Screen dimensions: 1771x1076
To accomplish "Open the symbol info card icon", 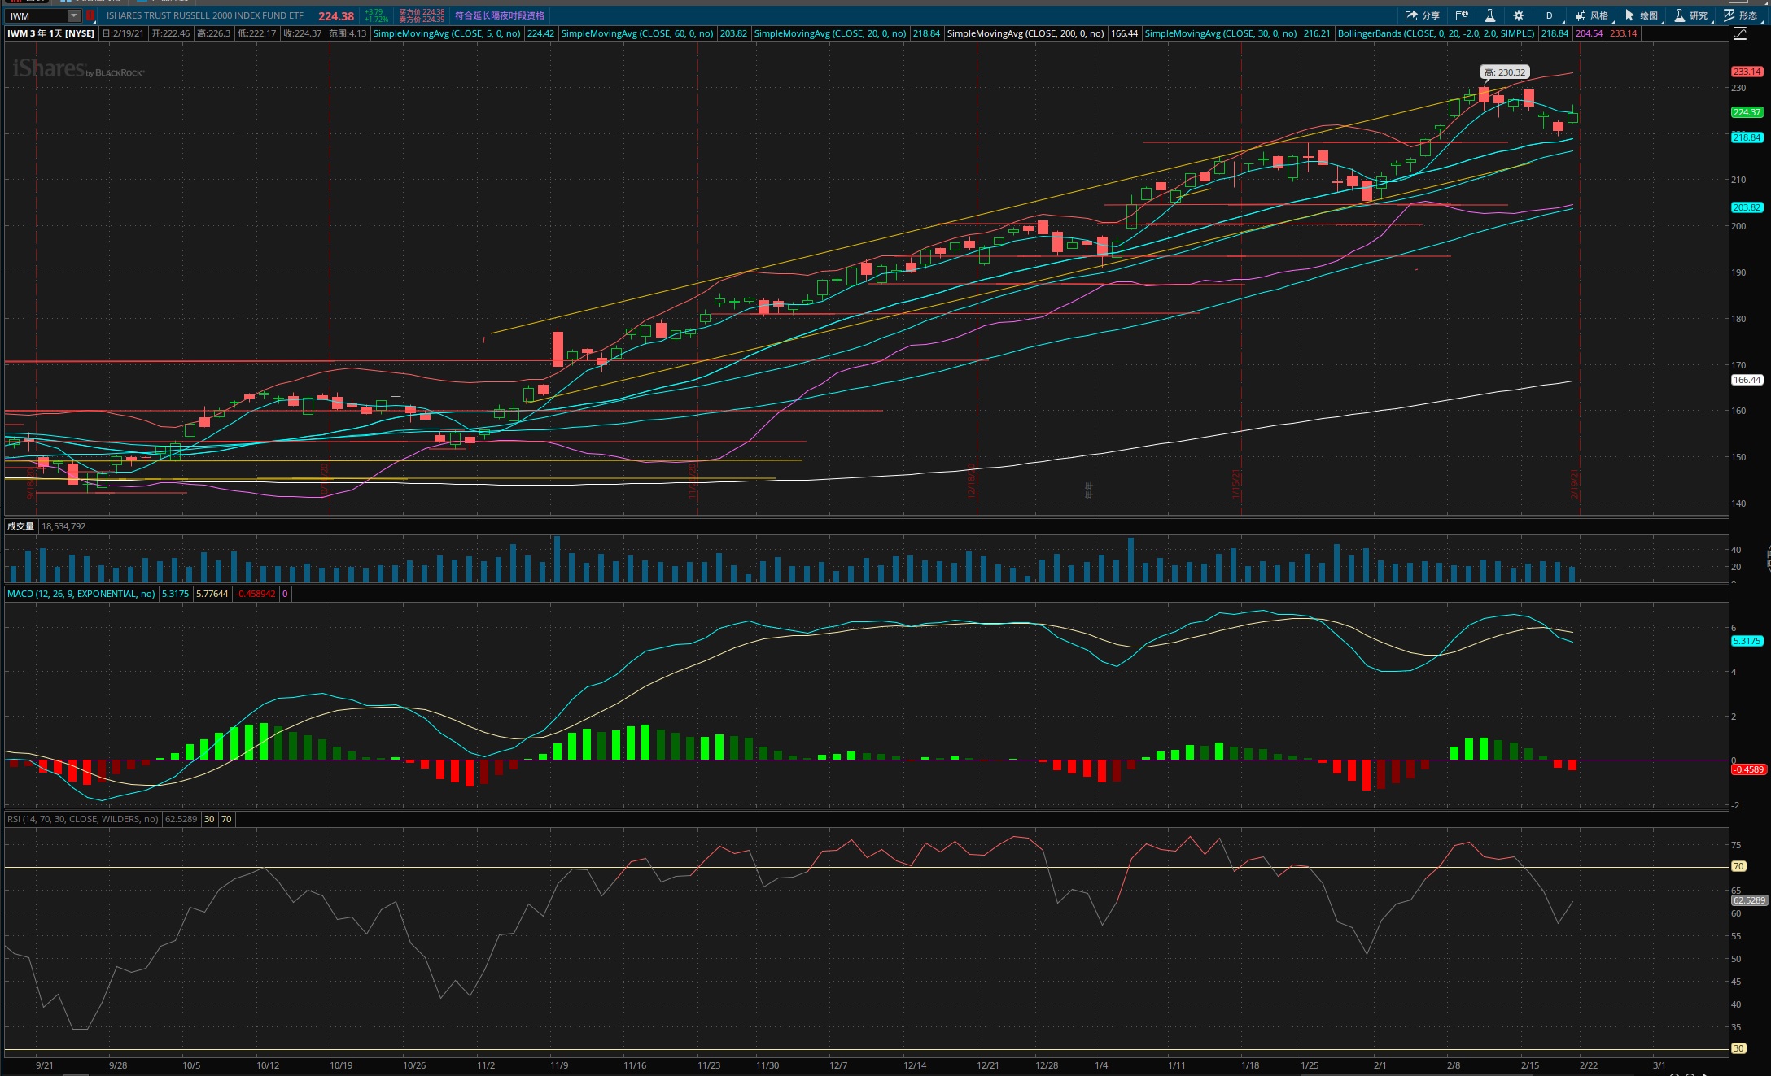I will 1462,15.
